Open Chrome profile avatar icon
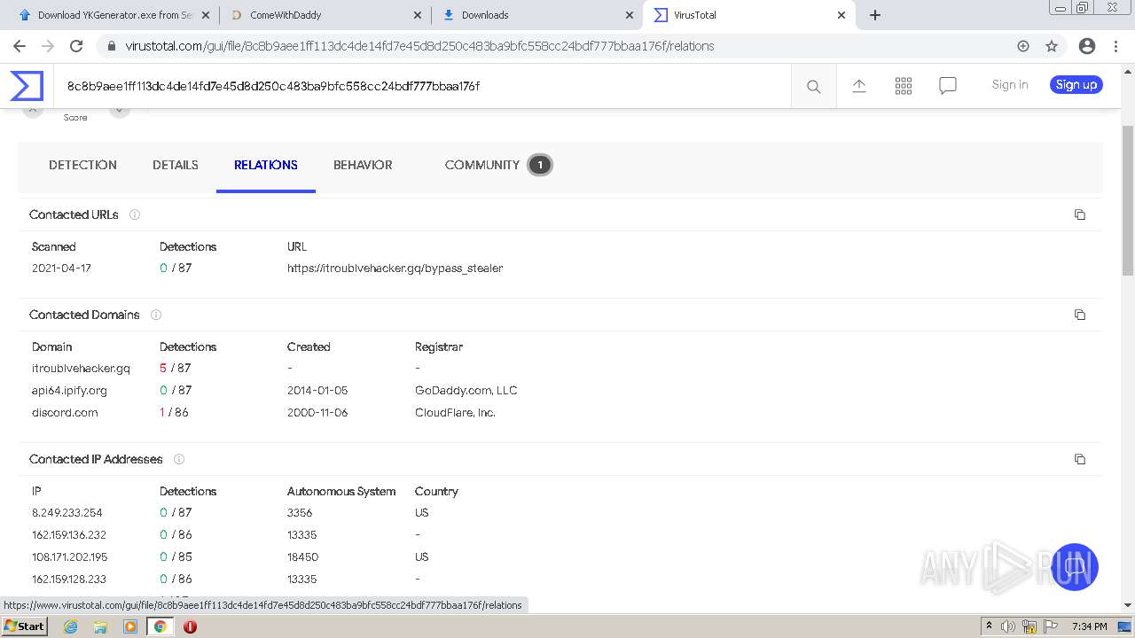This screenshot has height=638, width=1135. click(x=1087, y=46)
